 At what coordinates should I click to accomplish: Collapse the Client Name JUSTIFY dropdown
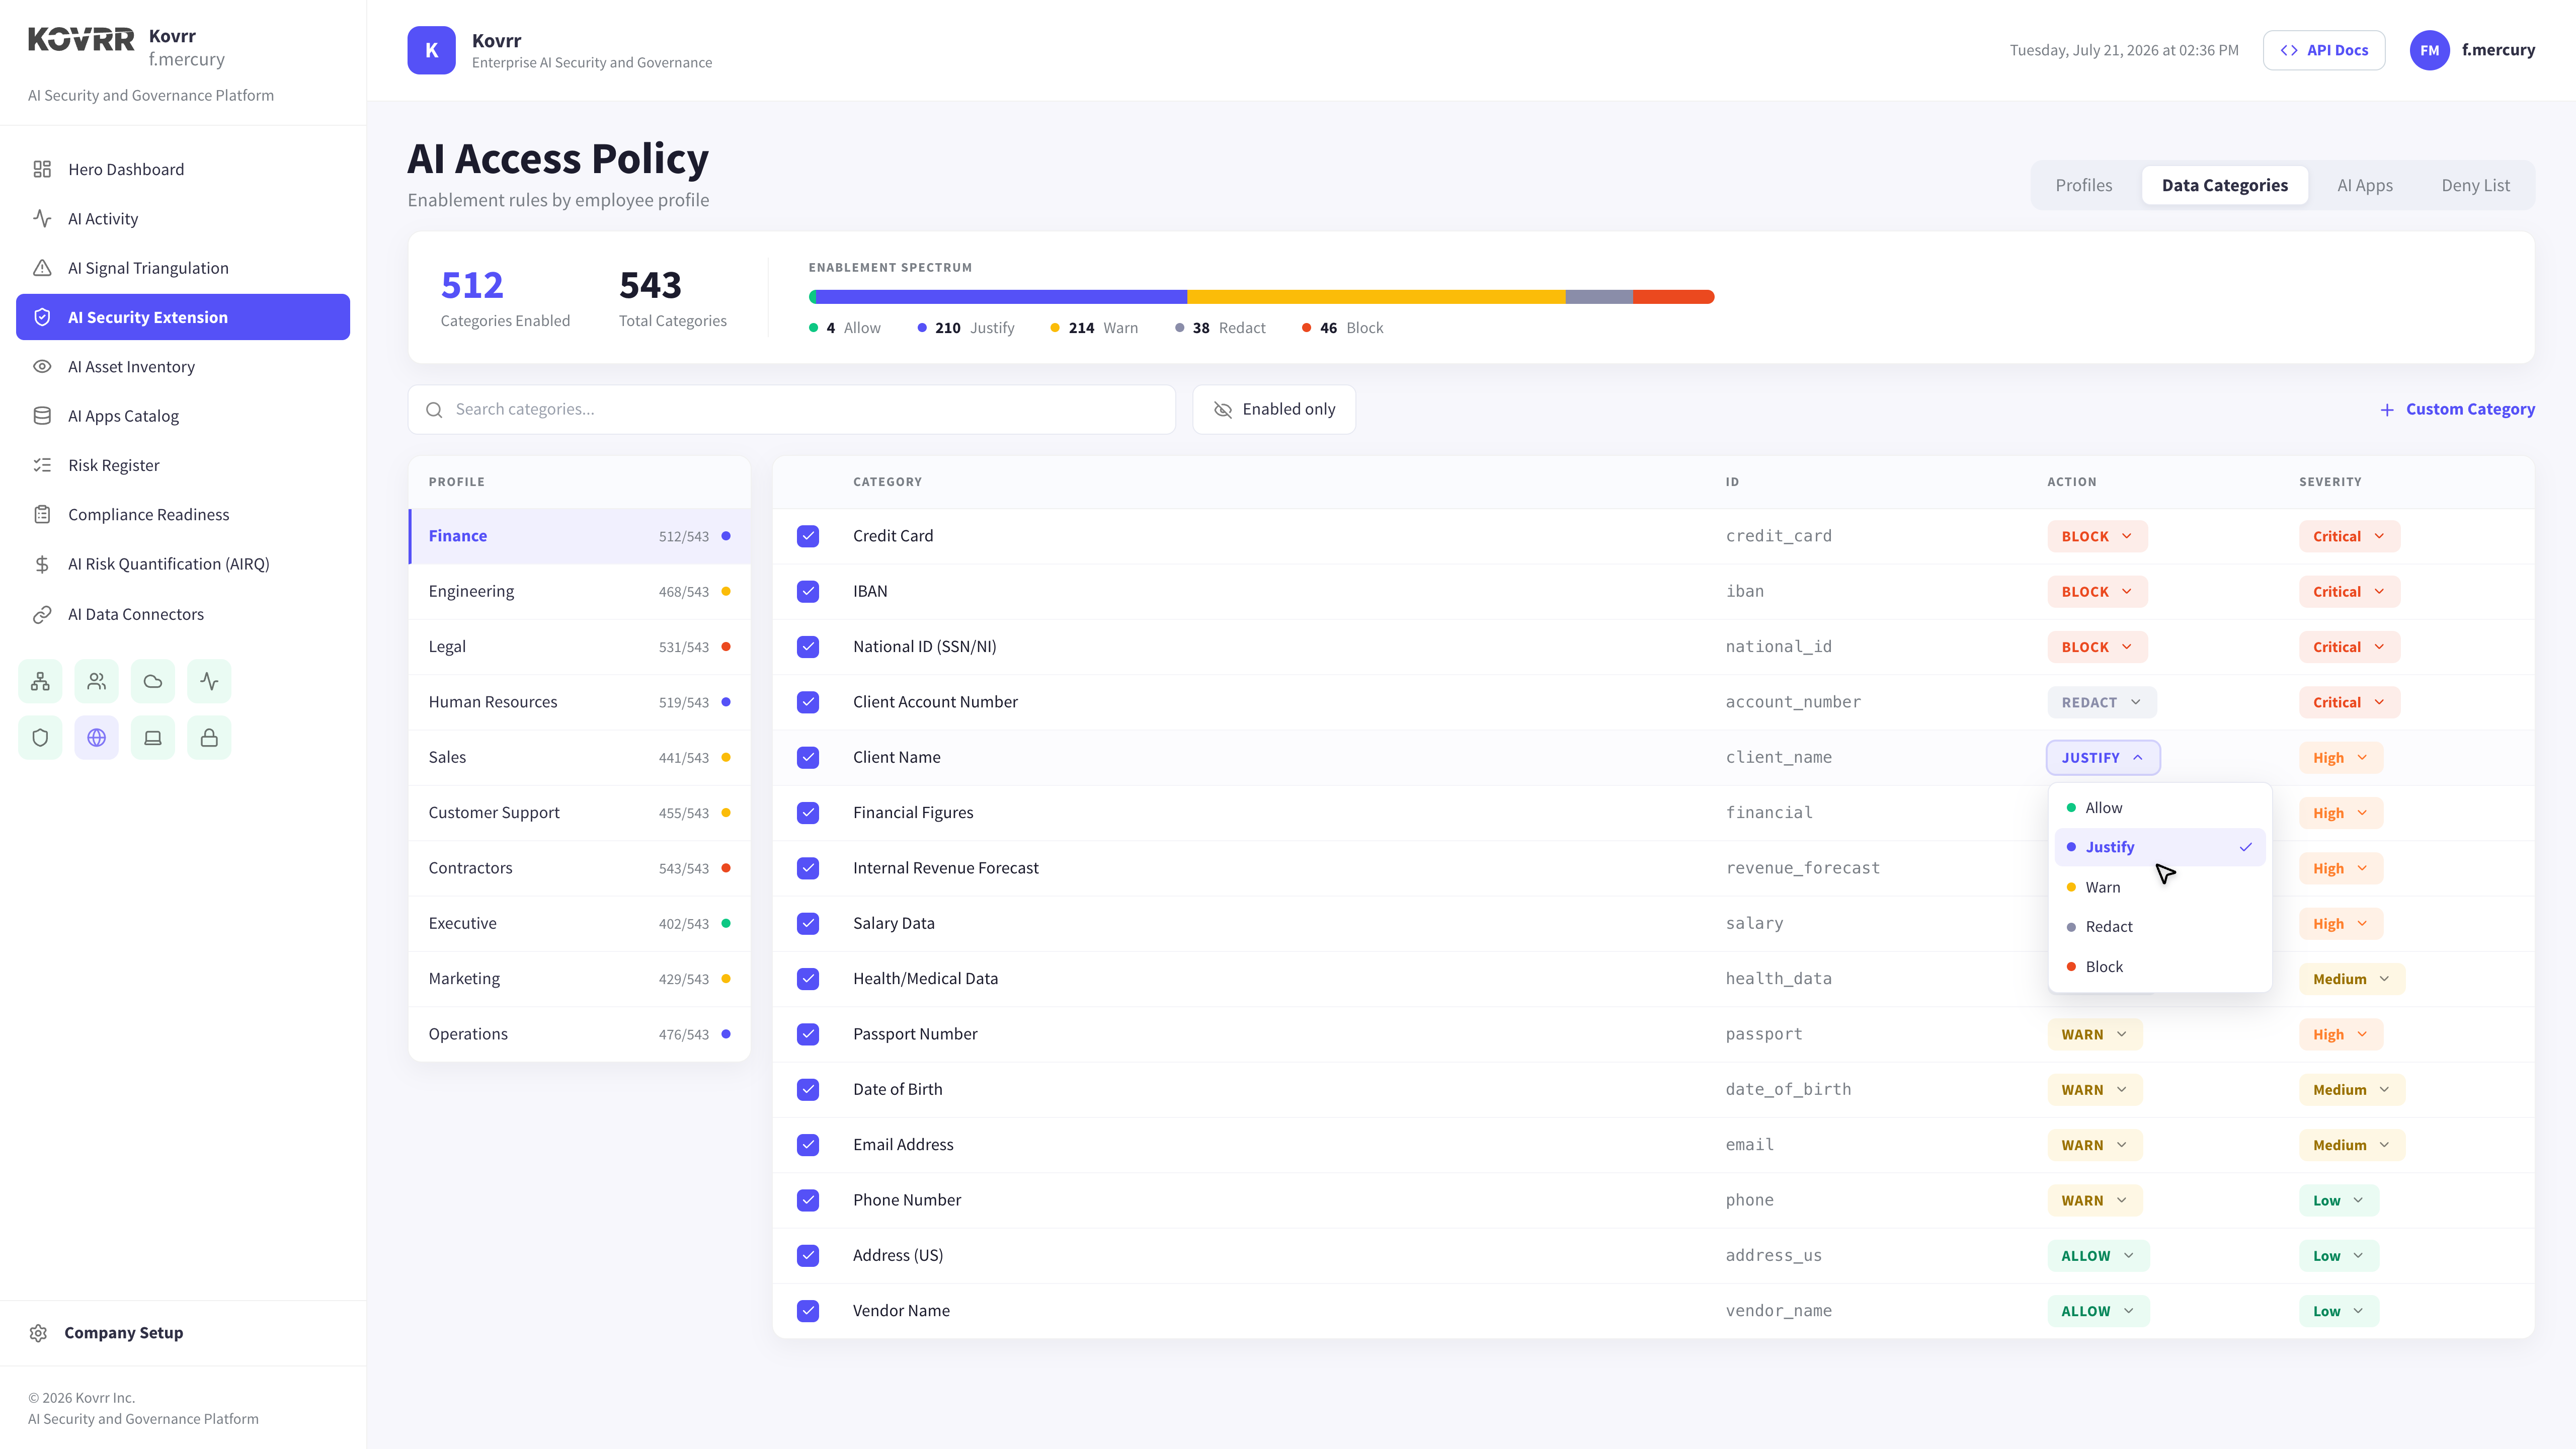[2103, 757]
